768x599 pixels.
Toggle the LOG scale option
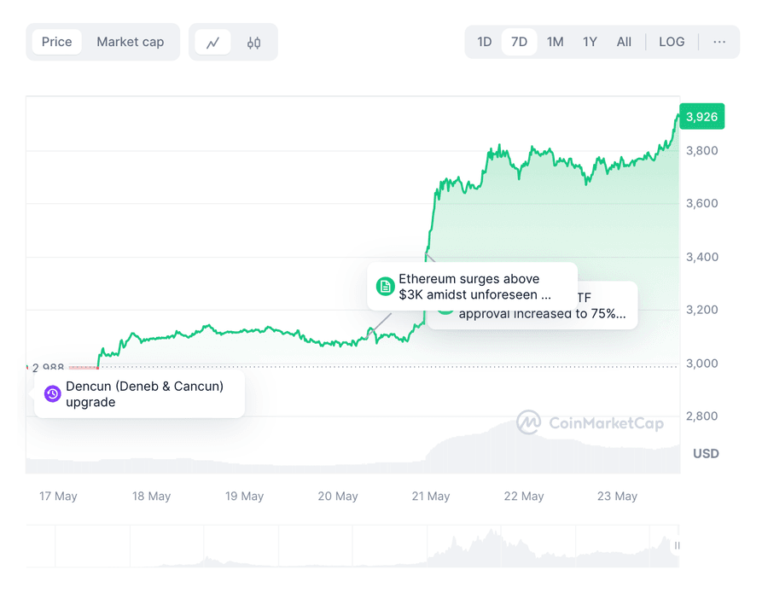672,42
